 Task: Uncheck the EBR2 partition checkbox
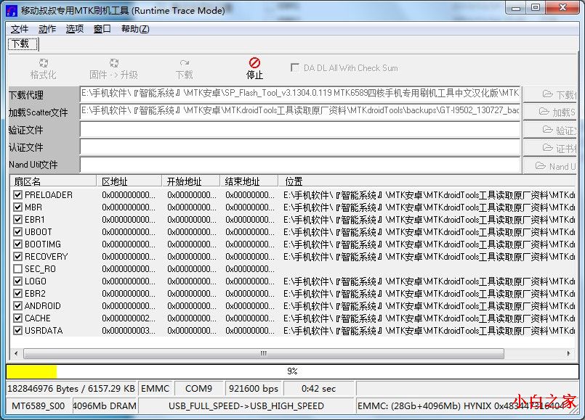coord(17,293)
